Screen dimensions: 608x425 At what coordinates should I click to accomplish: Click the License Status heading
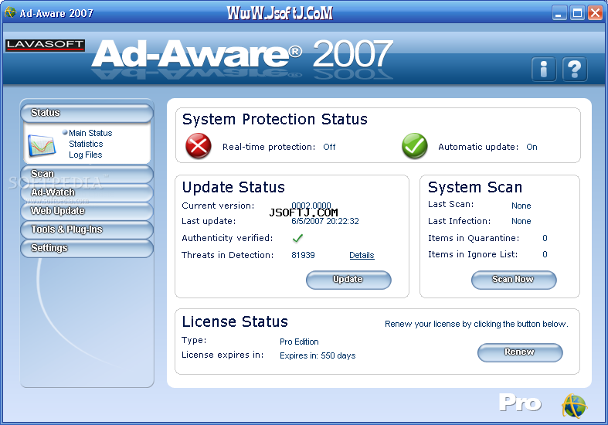[235, 322]
